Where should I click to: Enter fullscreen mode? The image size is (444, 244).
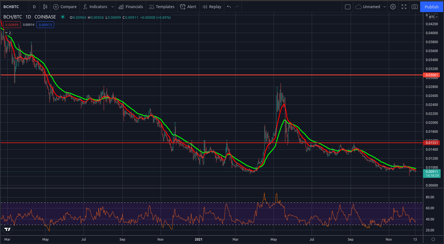click(404, 7)
